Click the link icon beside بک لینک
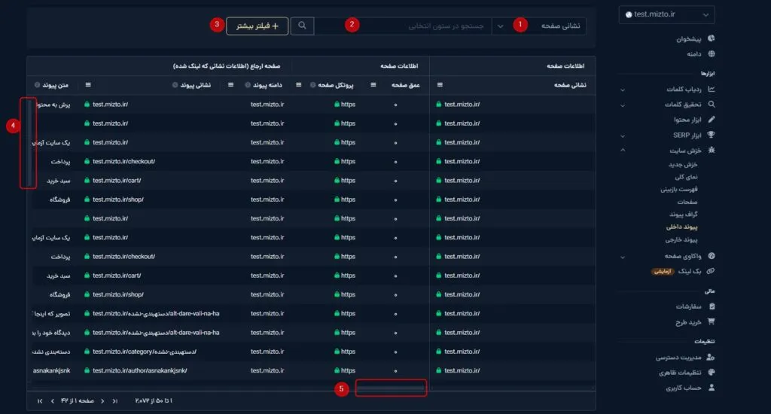The width and height of the screenshot is (771, 414). click(x=711, y=271)
